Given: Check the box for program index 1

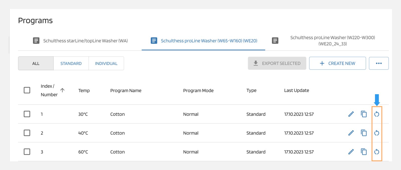Looking at the screenshot, I should point(27,114).
